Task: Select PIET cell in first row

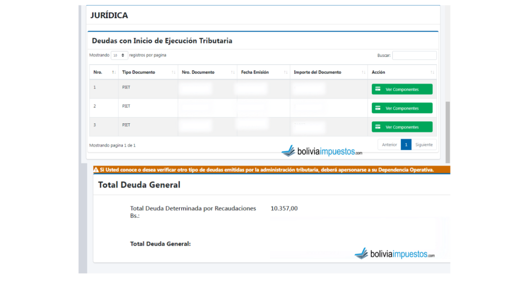Action: pos(126,88)
